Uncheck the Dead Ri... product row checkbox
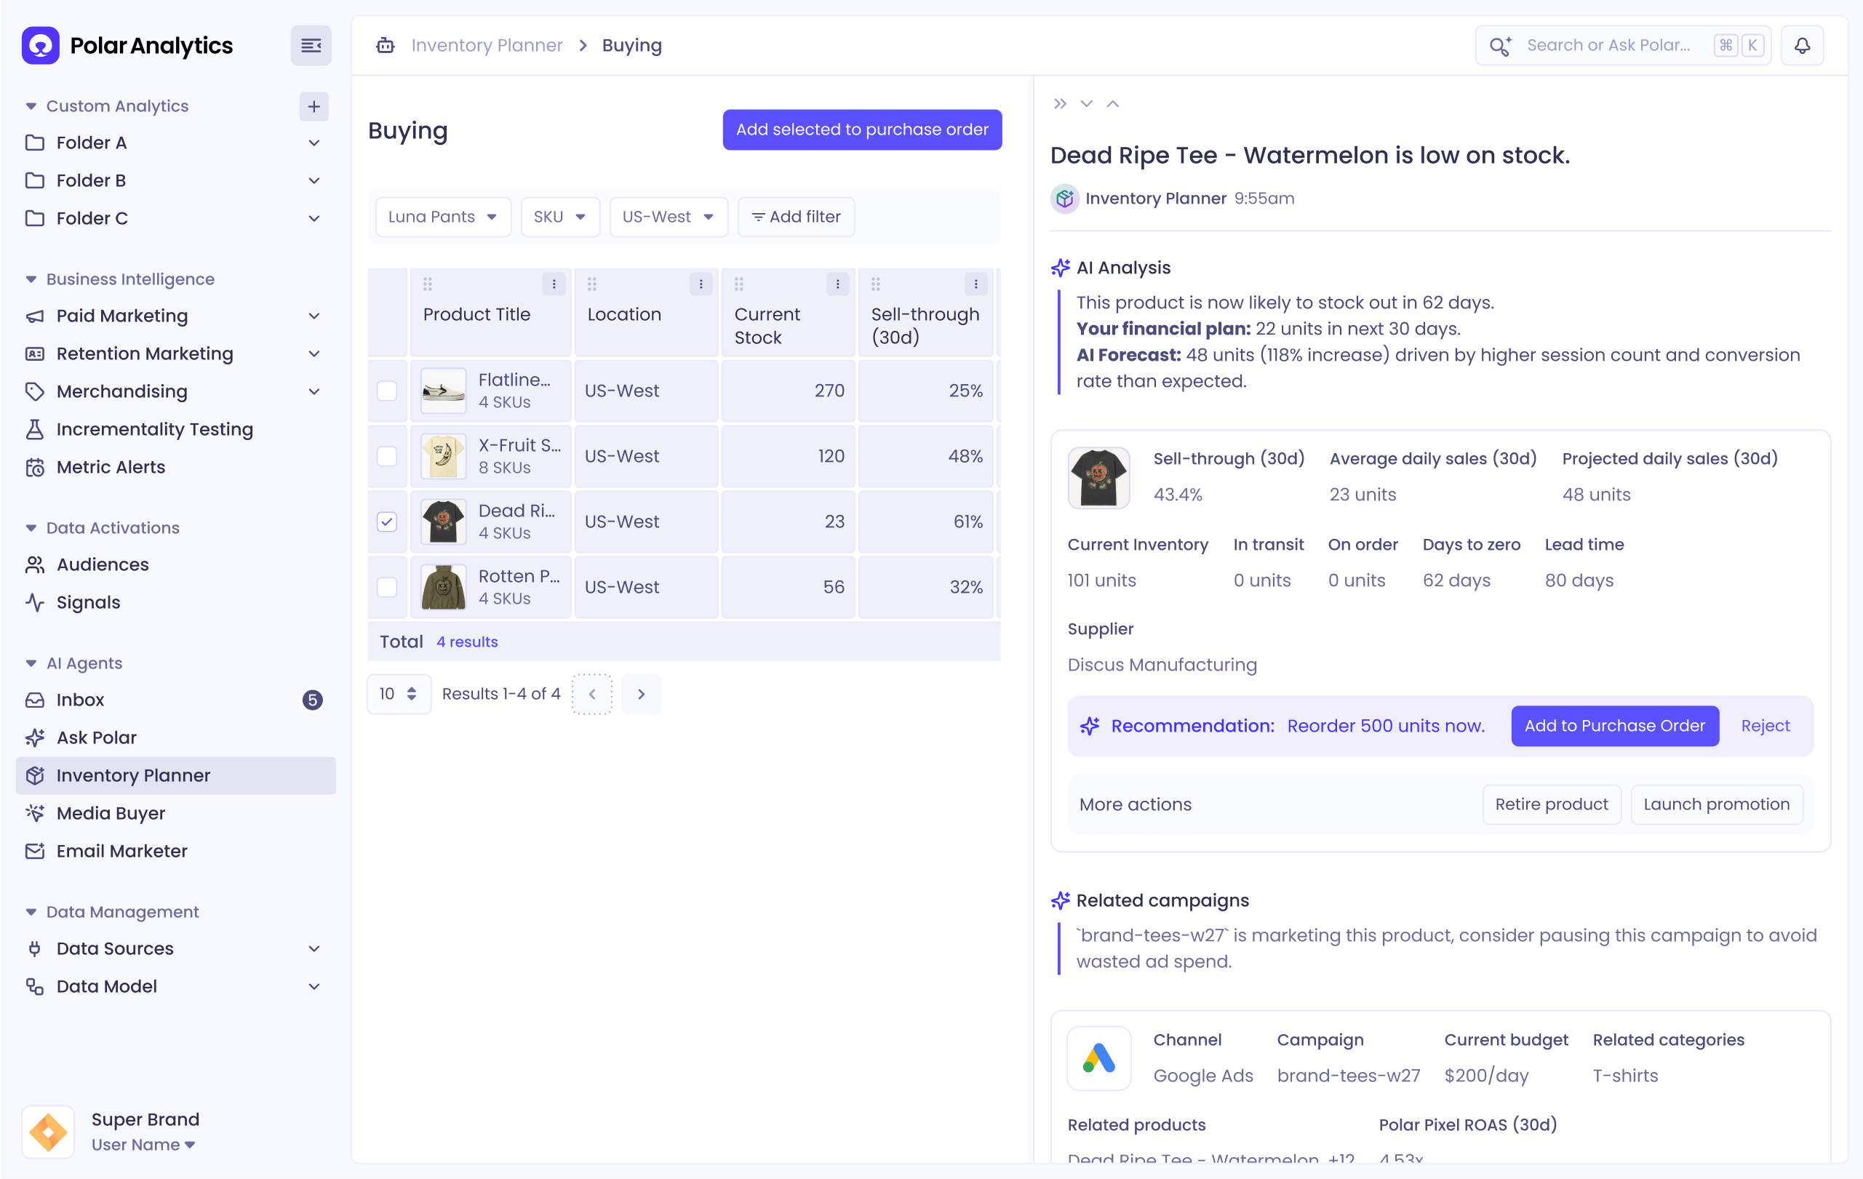Image resolution: width=1863 pixels, height=1179 pixels. (387, 521)
